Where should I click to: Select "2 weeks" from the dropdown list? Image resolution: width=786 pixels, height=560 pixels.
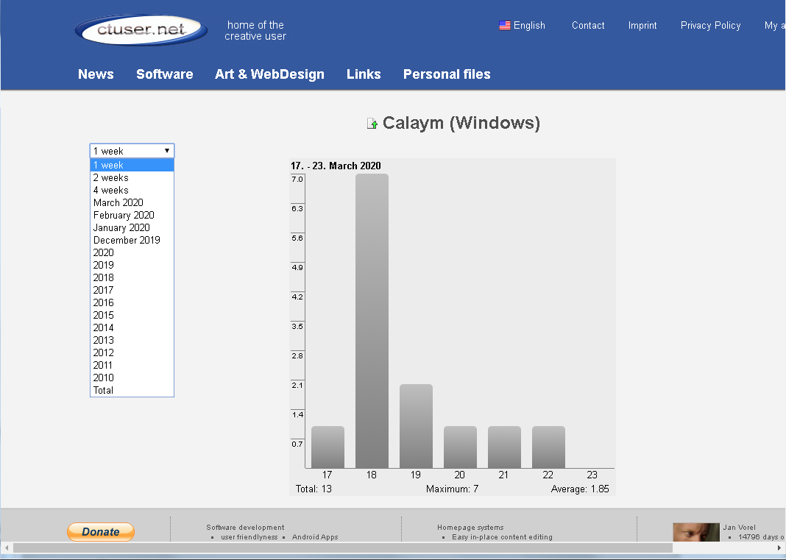click(x=110, y=178)
